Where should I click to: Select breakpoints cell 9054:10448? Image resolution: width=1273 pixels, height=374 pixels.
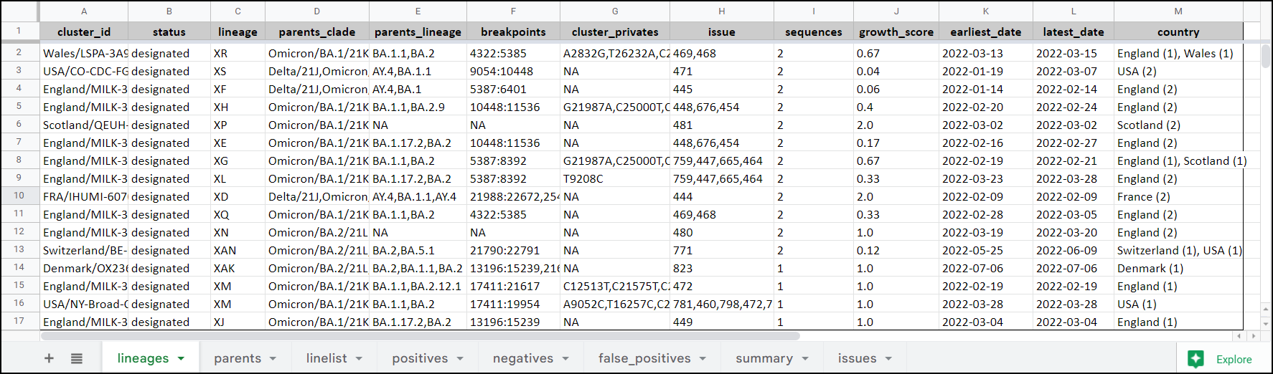click(513, 71)
